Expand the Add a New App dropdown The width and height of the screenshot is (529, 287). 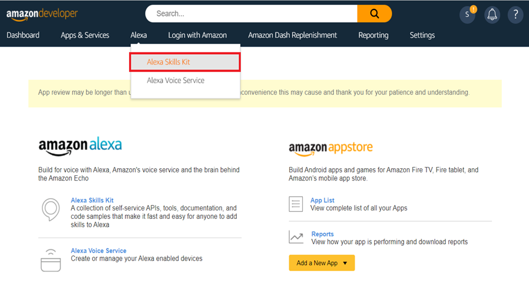point(322,263)
